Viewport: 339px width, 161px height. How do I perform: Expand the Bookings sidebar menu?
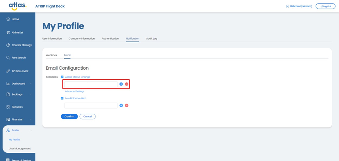point(18,95)
